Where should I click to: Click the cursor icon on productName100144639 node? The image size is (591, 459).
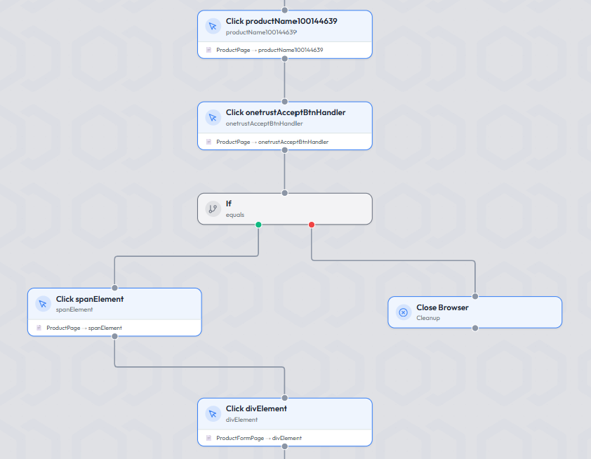coord(213,27)
